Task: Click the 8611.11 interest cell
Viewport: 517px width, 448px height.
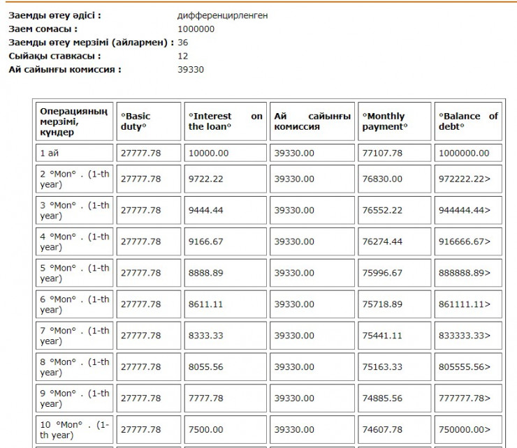Action: pos(206,304)
